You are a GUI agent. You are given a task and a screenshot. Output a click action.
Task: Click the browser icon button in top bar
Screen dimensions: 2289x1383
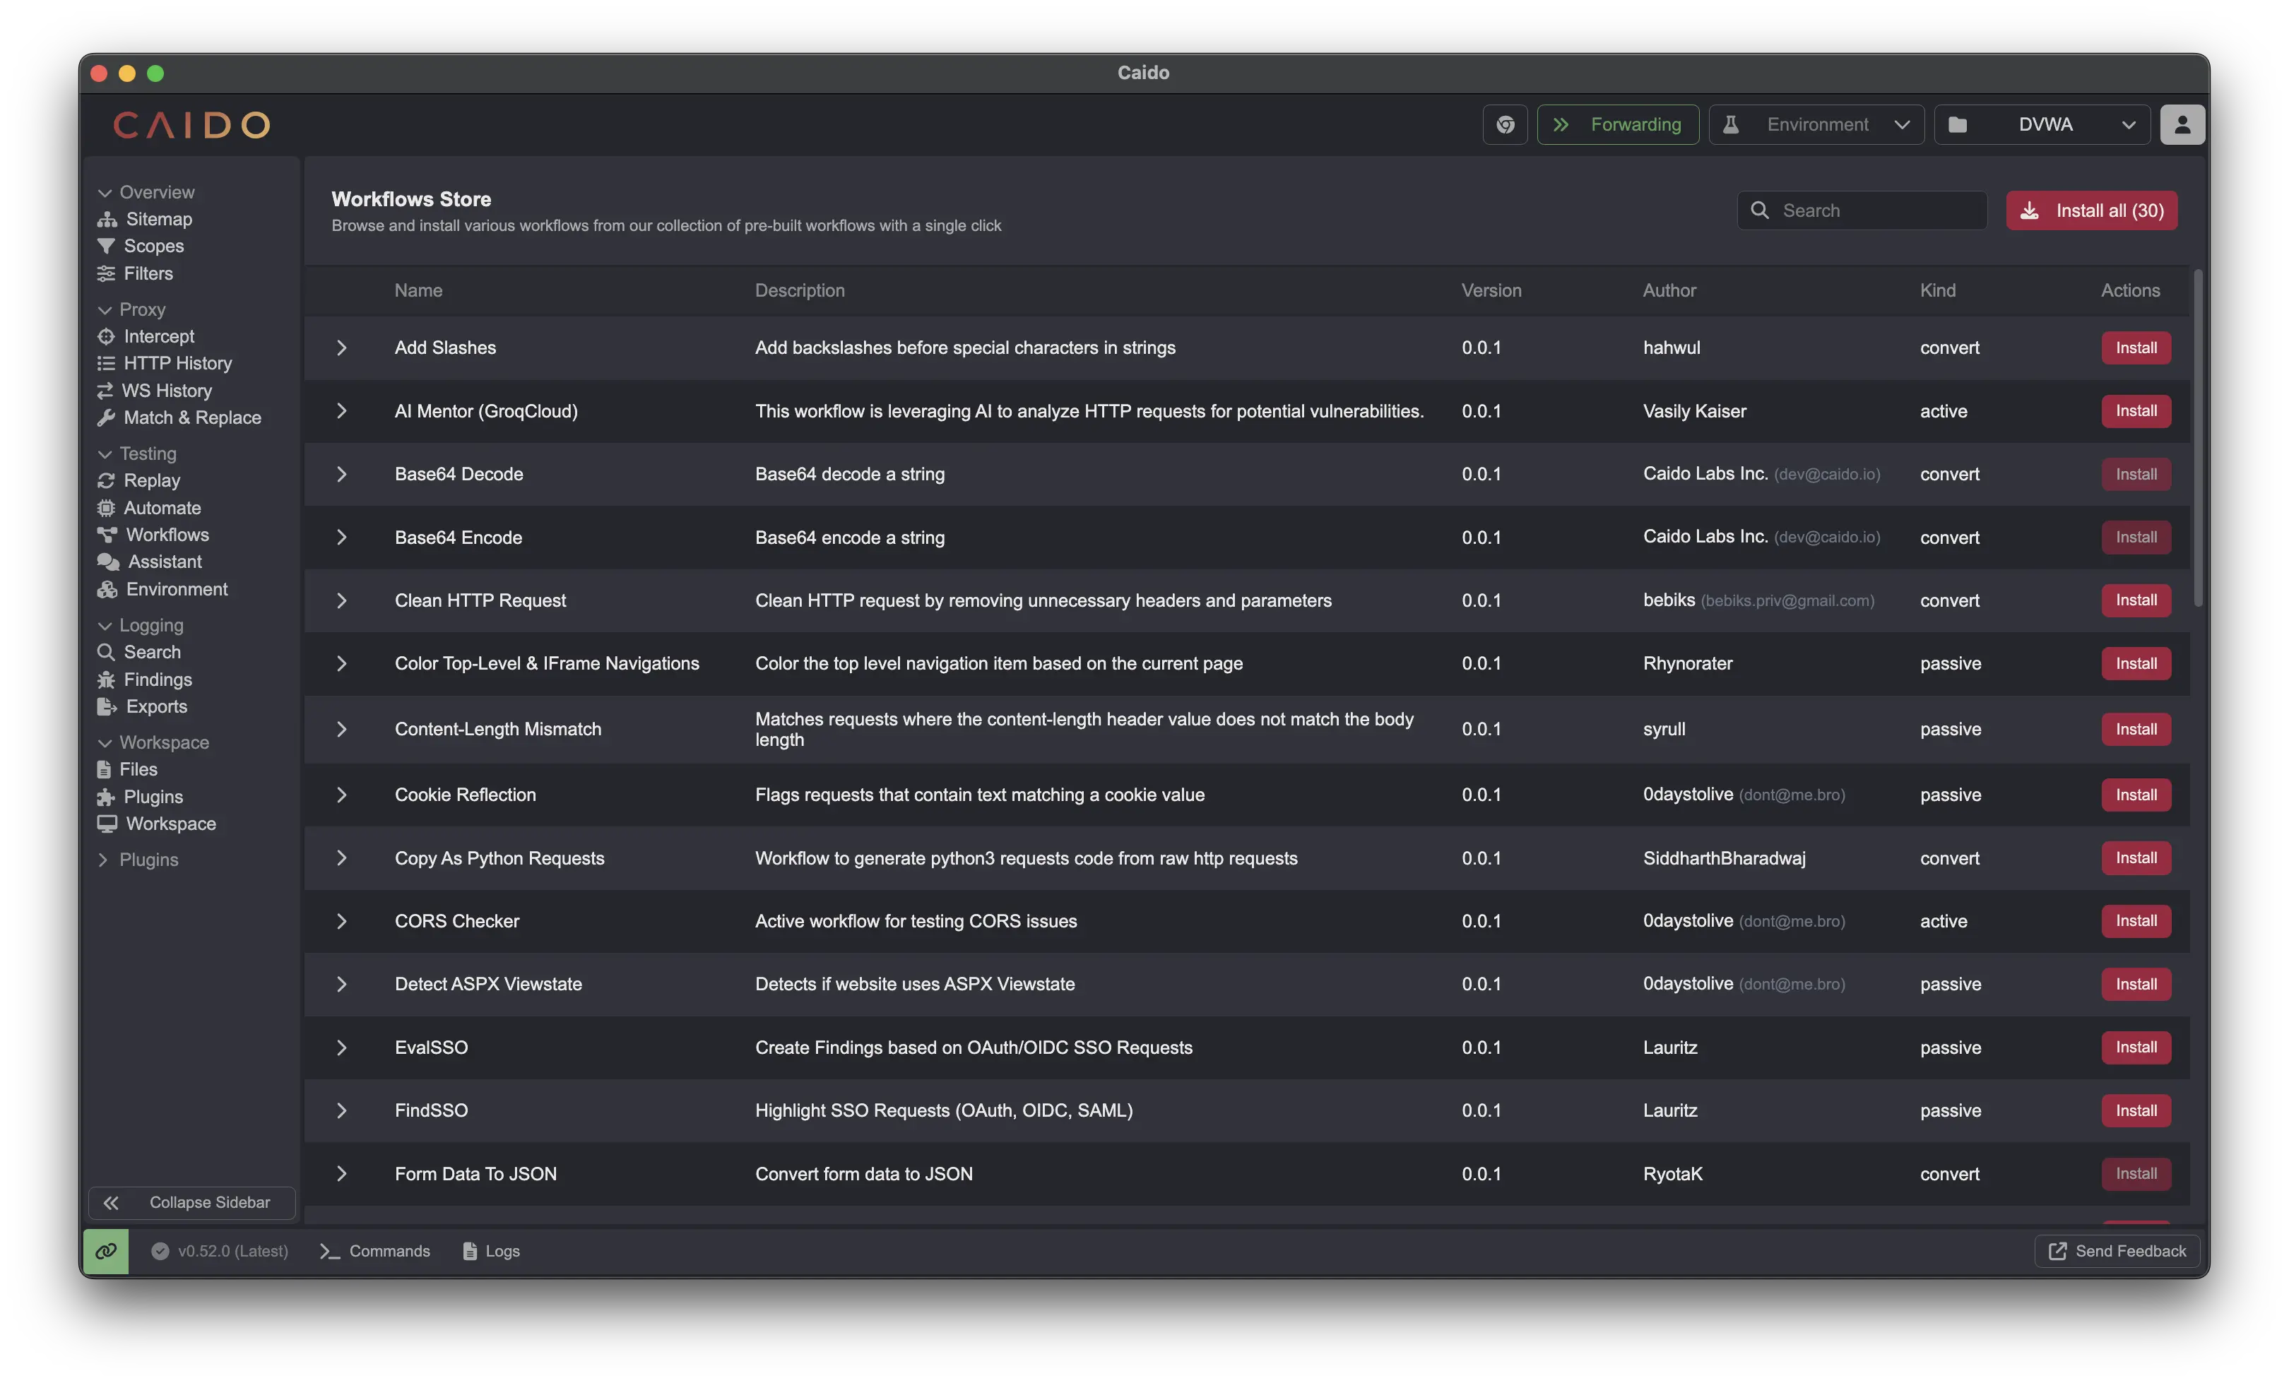tap(1505, 124)
